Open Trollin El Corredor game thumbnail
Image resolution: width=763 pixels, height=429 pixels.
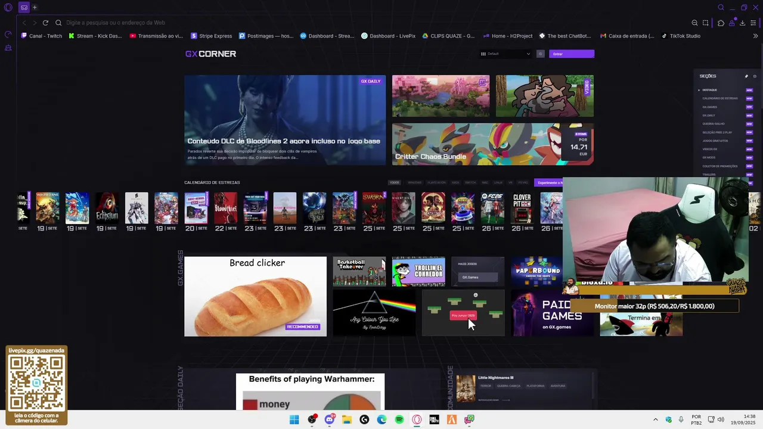(418, 272)
